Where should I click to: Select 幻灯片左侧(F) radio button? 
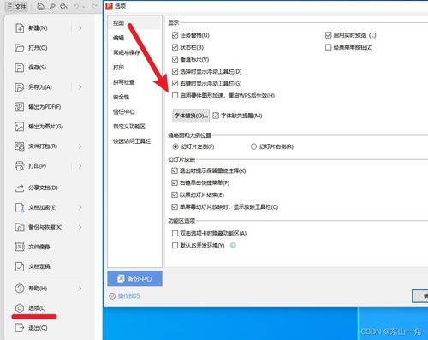175,146
